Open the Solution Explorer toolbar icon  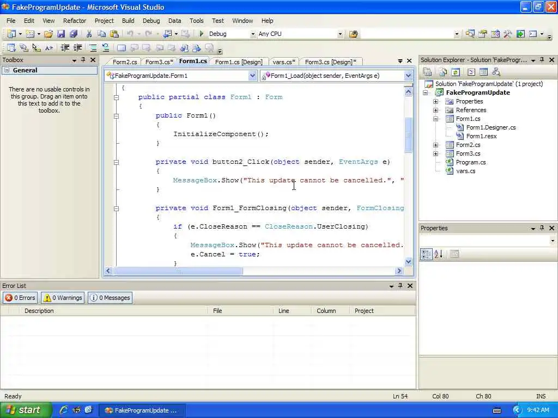coord(470,34)
